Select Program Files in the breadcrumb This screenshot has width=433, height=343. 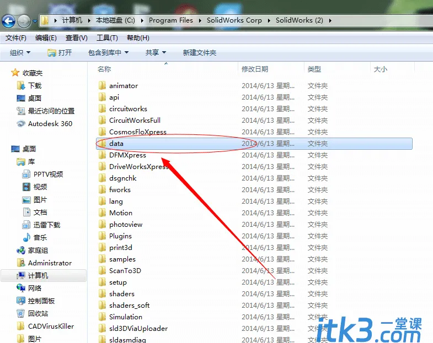pyautogui.click(x=170, y=20)
